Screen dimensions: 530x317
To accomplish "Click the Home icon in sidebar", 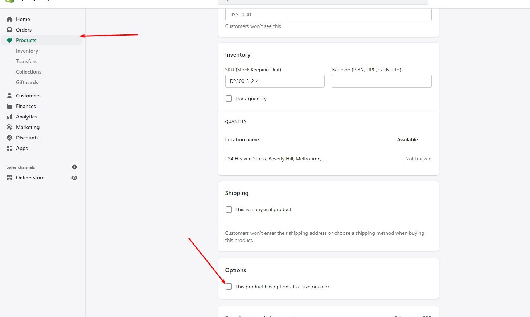I will [x=9, y=19].
